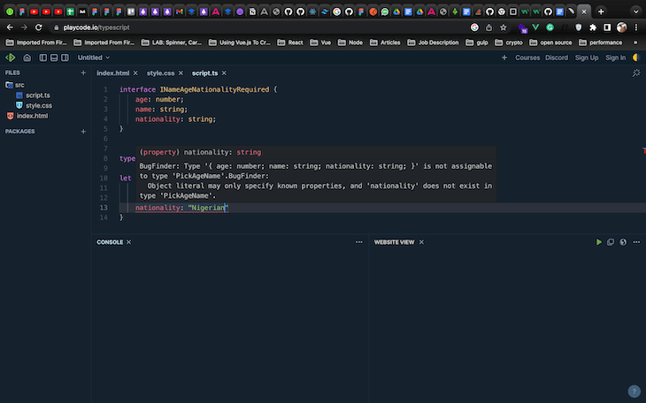Viewport: 646px width, 403px height.
Task: Open the Chrome profile avatar
Action: [x=622, y=27]
